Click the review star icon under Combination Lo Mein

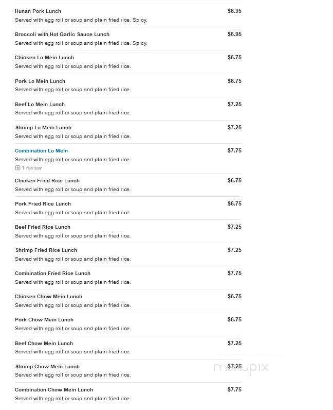click(x=18, y=168)
